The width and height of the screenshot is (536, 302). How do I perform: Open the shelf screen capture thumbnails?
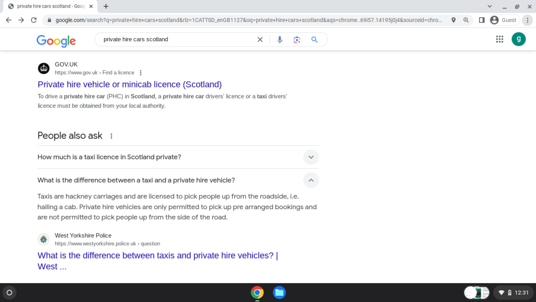477,293
